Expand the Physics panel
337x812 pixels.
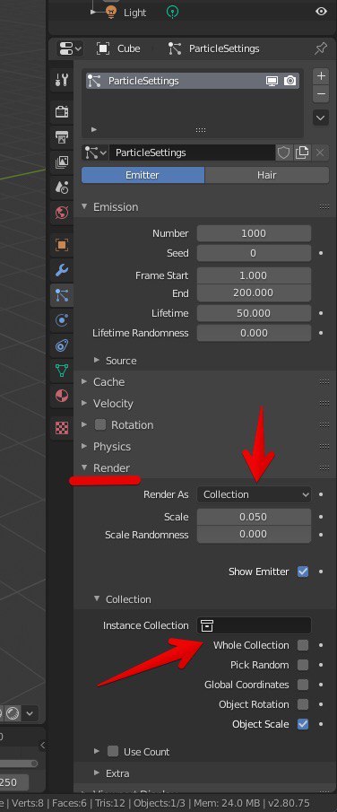[x=84, y=447]
